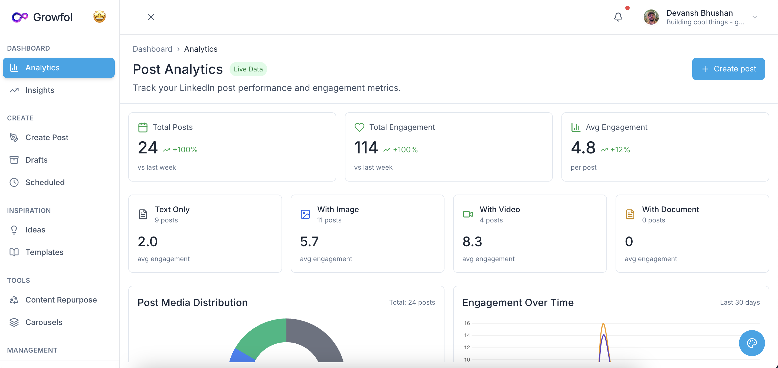Click the Post Analytics page title
Screen dimensions: 778x368
[178, 69]
